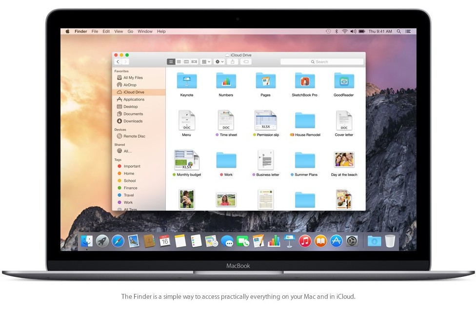Open the Edit menu
Image resolution: width=476 pixels, height=310 pixels.
(106, 31)
